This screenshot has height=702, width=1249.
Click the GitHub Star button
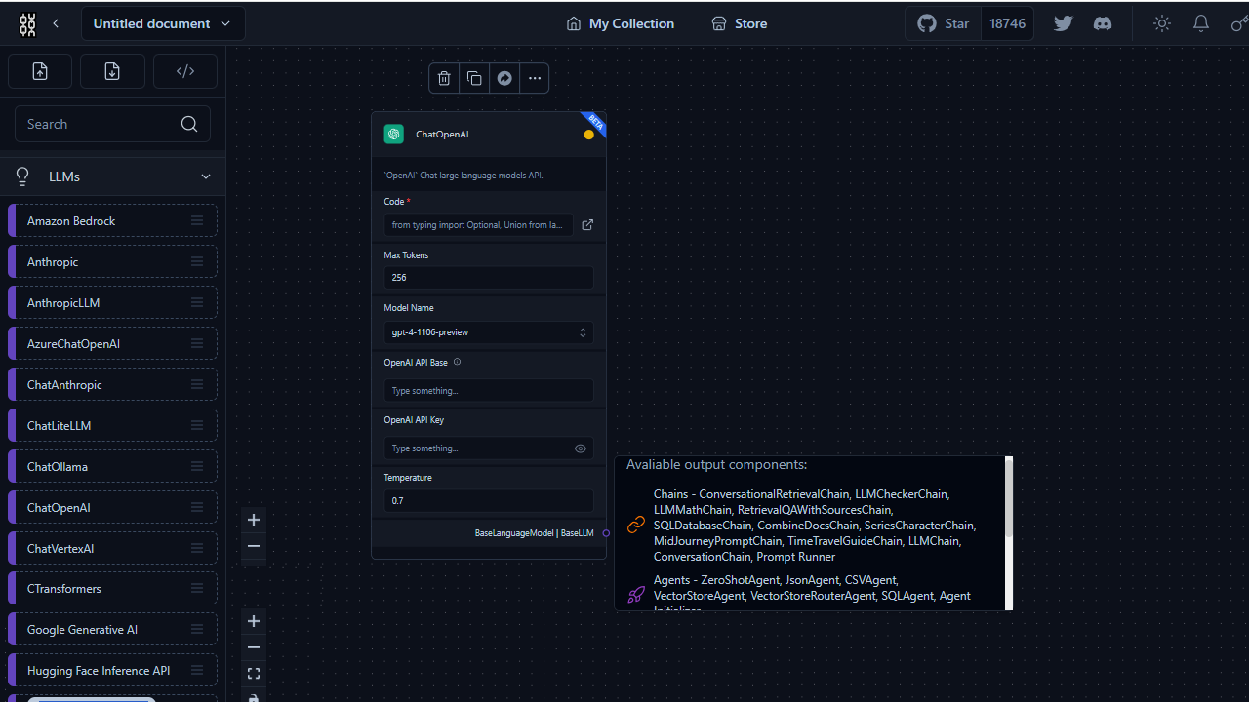click(x=944, y=23)
